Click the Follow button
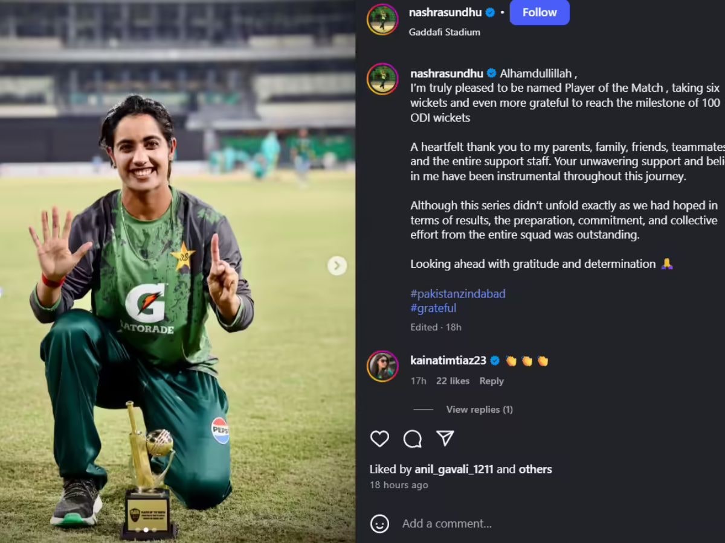This screenshot has width=725, height=543. (540, 13)
